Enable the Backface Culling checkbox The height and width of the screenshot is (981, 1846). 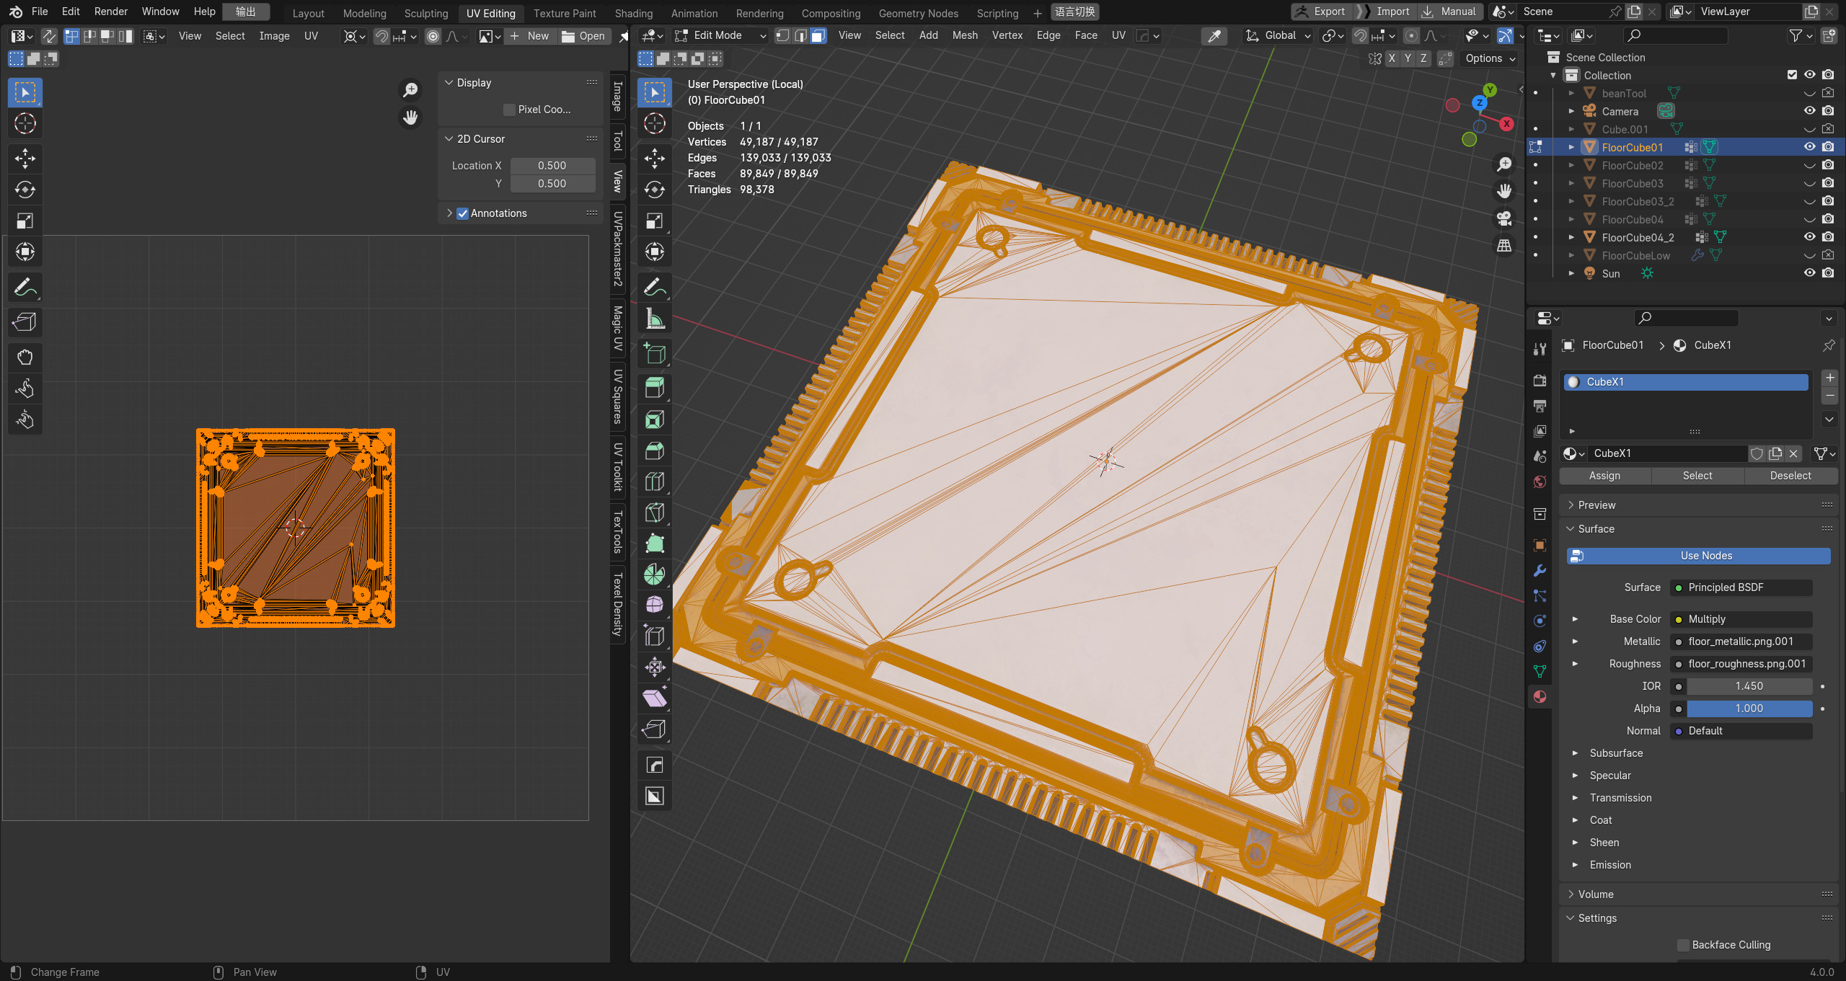[x=1683, y=945]
